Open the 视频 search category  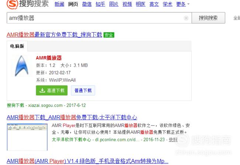click(127, 4)
